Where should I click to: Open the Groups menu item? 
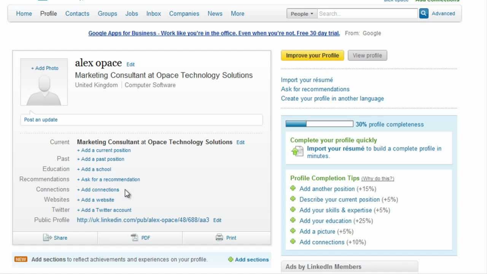pos(107,13)
